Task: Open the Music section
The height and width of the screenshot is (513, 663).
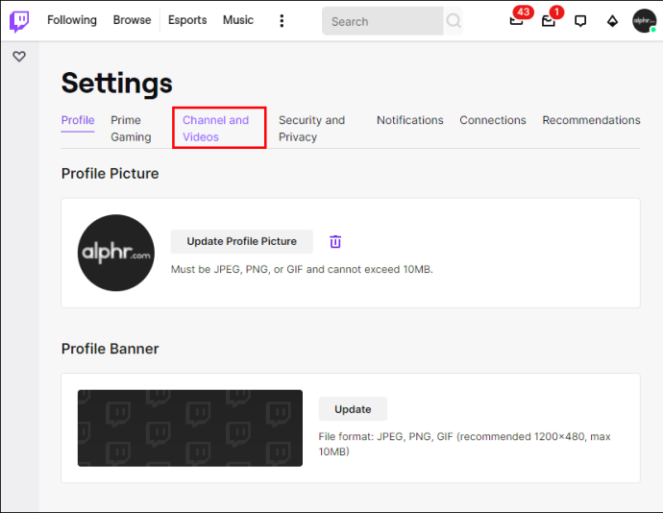Action: pos(238,20)
